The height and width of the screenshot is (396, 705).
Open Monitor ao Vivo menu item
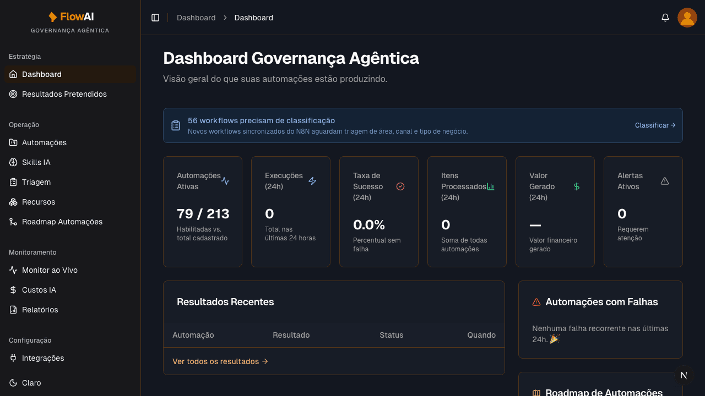click(70, 270)
